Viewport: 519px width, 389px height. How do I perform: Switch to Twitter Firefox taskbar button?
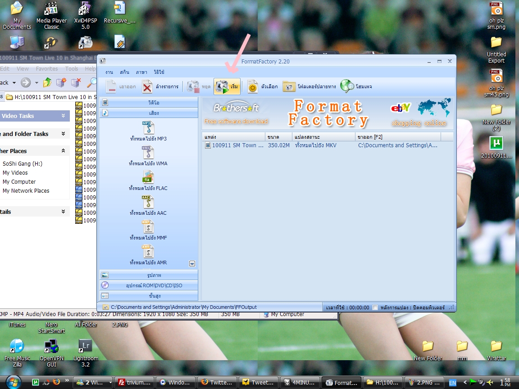tap(218, 382)
